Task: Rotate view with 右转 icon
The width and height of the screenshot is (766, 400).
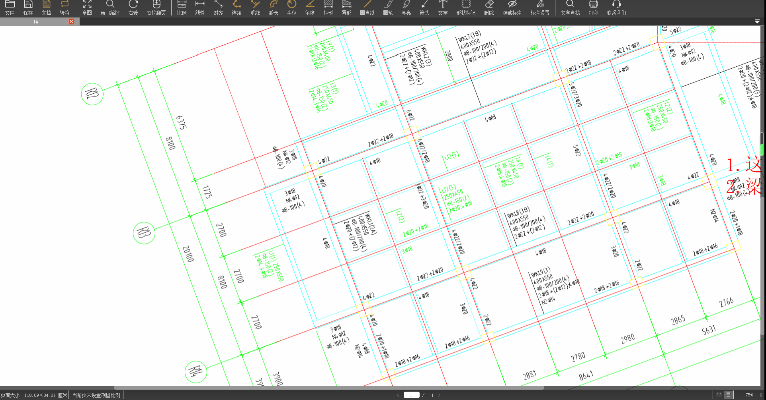Action: click(x=133, y=8)
